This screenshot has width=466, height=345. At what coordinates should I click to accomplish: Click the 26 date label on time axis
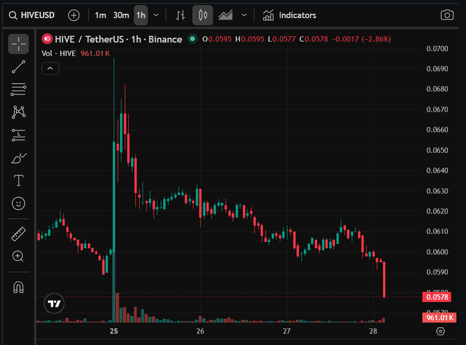pos(200,331)
